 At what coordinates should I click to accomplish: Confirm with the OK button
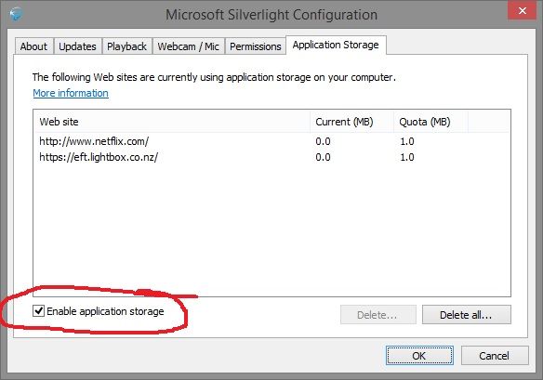pos(419,356)
